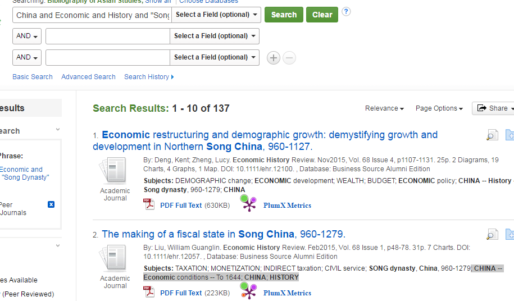Open preview icon for the first result
The height and width of the screenshot is (301, 514).
(x=492, y=135)
